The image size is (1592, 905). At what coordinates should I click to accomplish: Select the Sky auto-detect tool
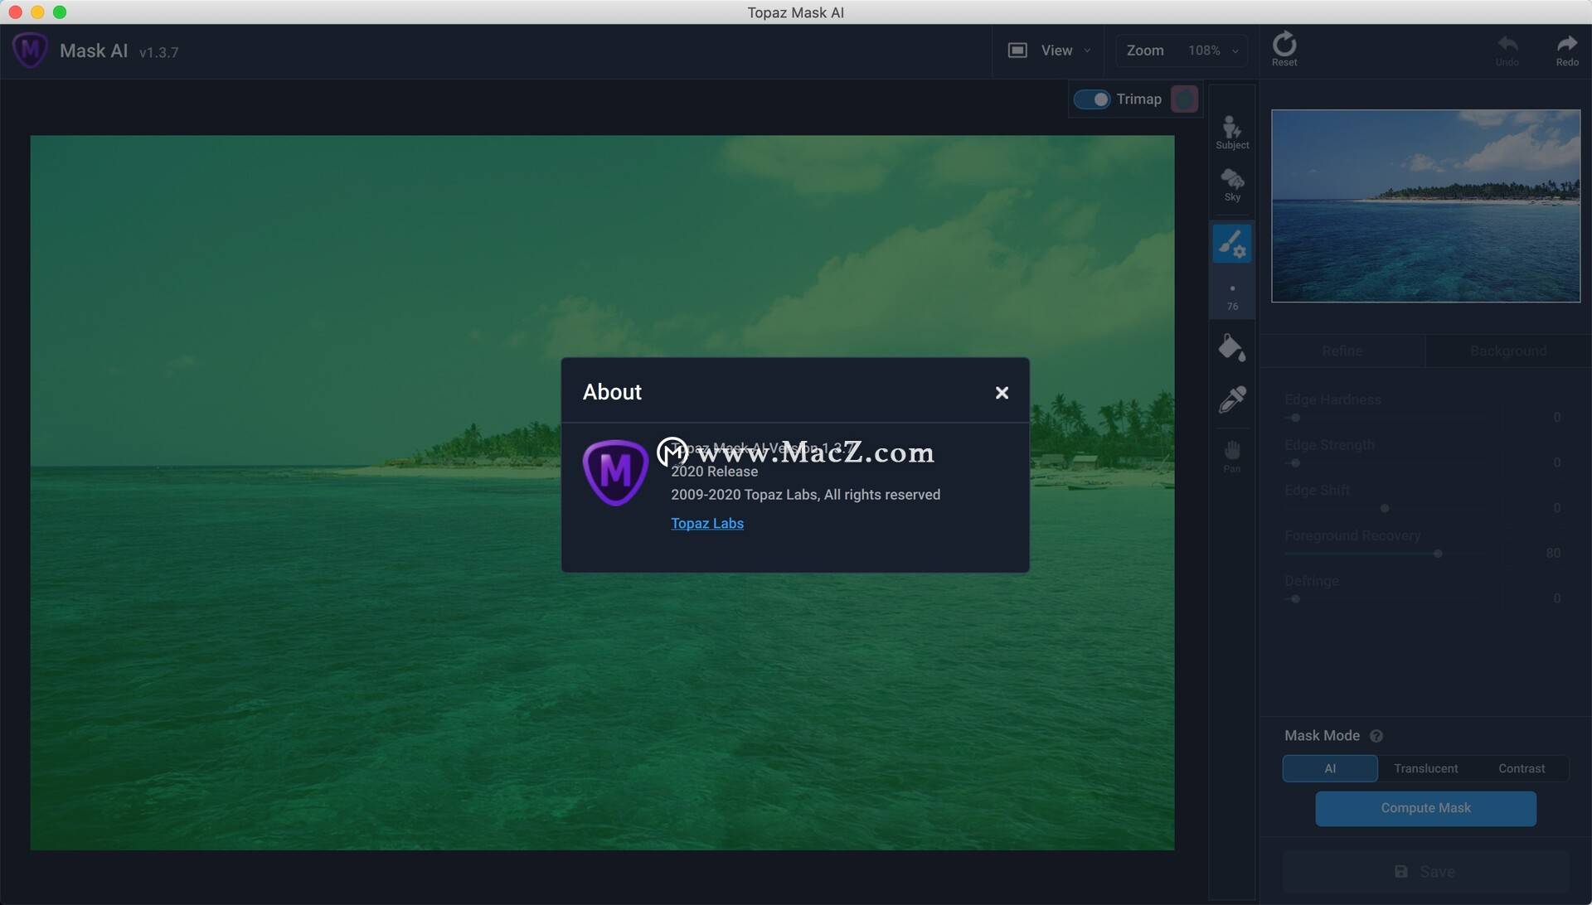point(1232,185)
